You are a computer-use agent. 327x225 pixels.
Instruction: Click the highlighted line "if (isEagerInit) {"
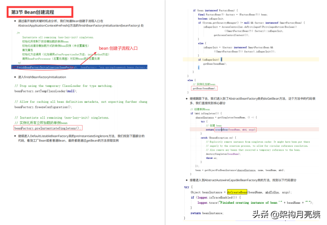210,60
